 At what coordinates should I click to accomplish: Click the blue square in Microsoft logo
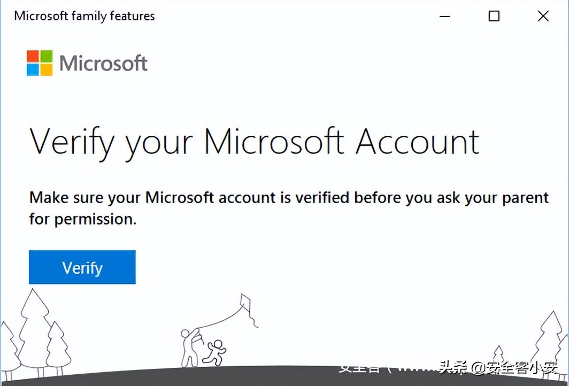[33, 70]
